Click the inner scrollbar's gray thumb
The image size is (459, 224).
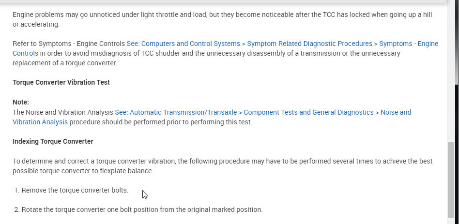[x=451, y=178]
